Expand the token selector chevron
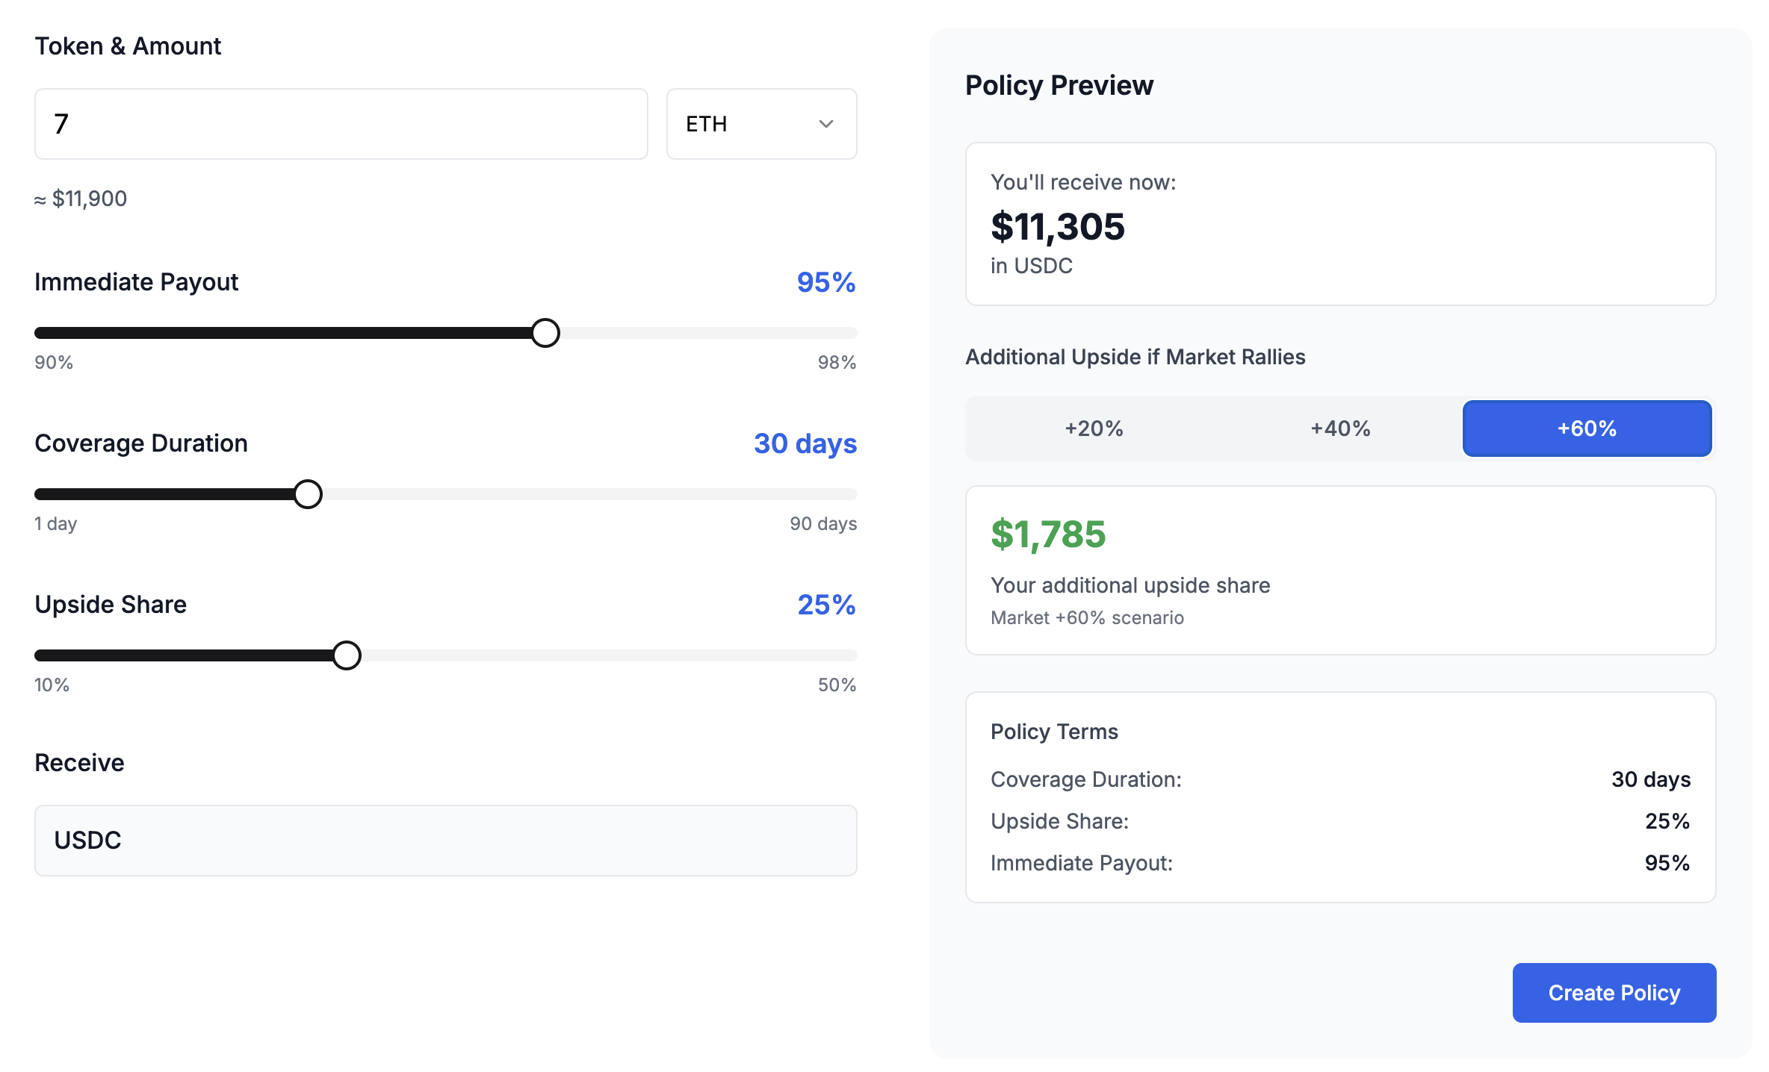 point(825,124)
